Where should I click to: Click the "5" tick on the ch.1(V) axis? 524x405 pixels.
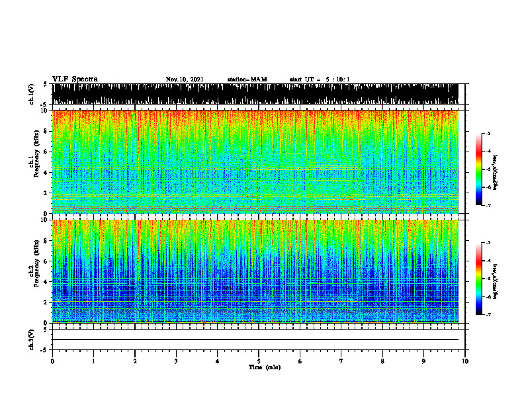coord(46,85)
